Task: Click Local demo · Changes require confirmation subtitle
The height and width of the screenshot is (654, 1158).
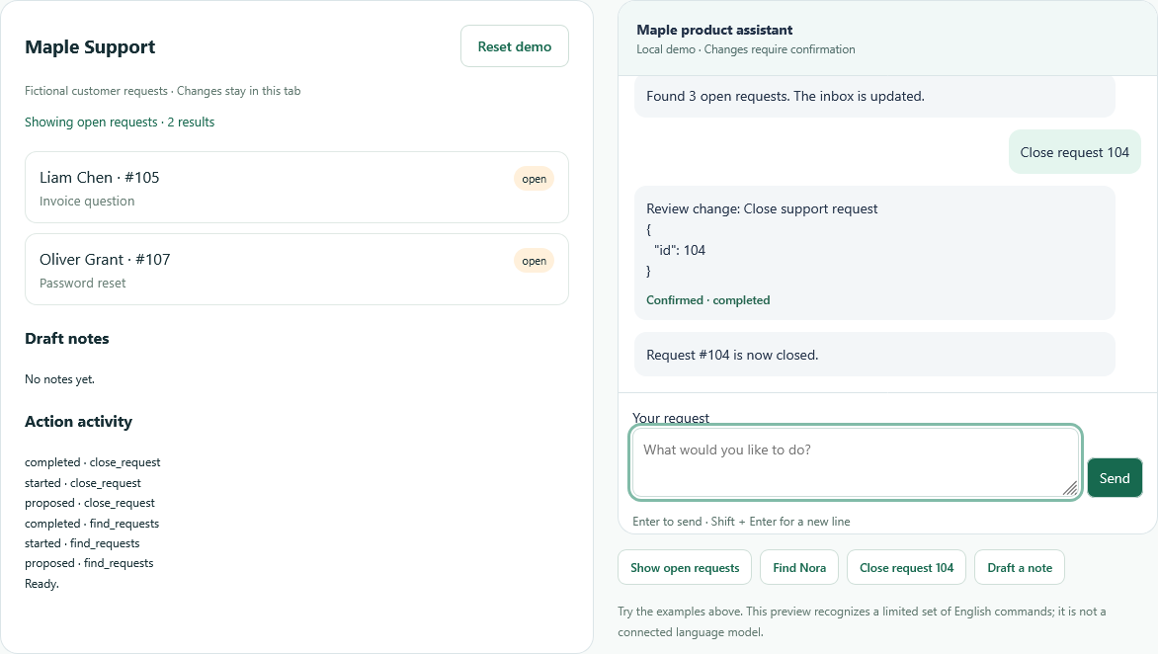Action: [x=746, y=49]
